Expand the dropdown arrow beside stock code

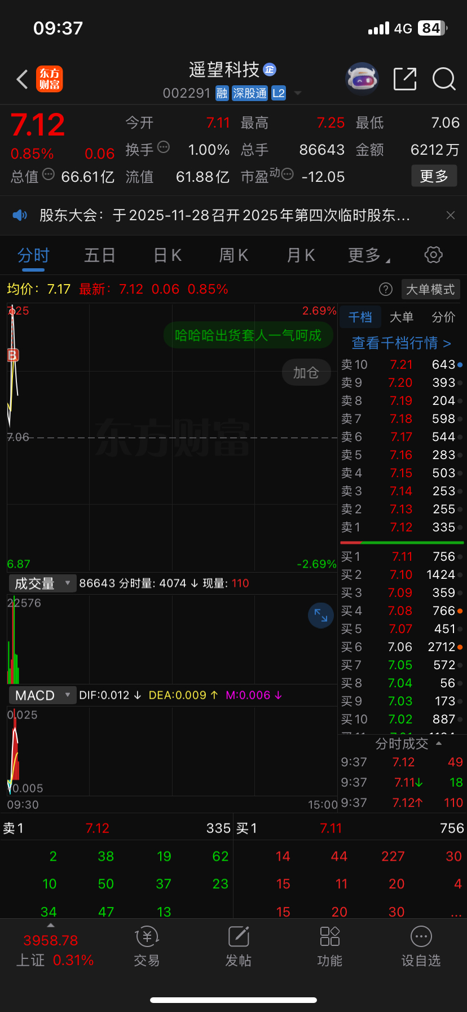point(298,93)
